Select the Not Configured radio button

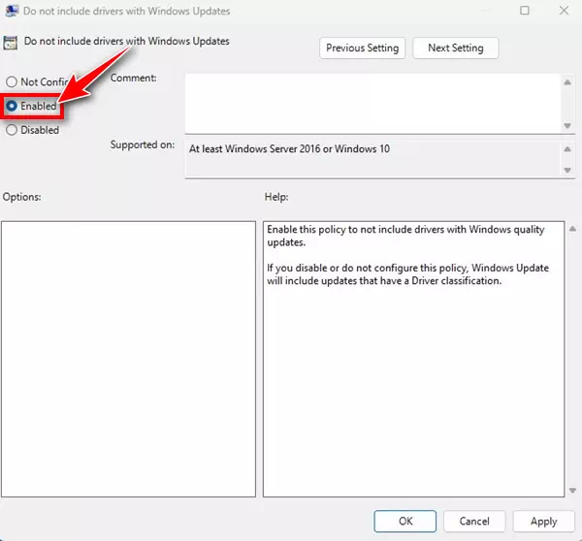[12, 81]
